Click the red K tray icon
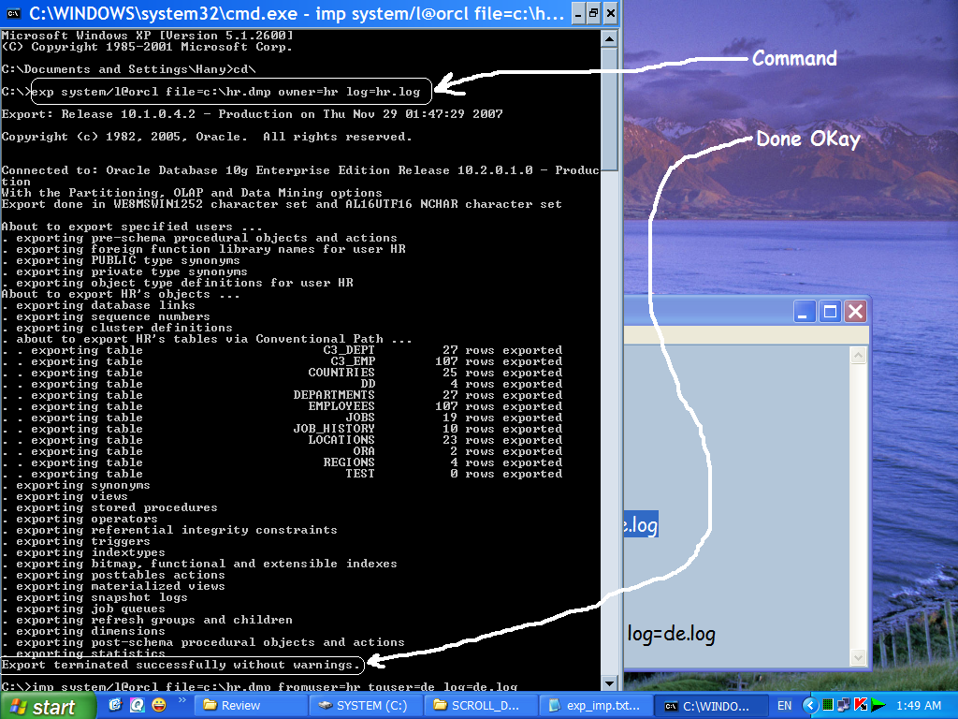The image size is (958, 719). coord(860,705)
